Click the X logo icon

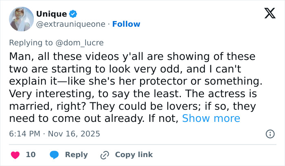267,14
